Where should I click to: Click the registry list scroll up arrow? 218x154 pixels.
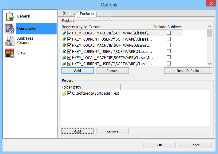(x=209, y=26)
